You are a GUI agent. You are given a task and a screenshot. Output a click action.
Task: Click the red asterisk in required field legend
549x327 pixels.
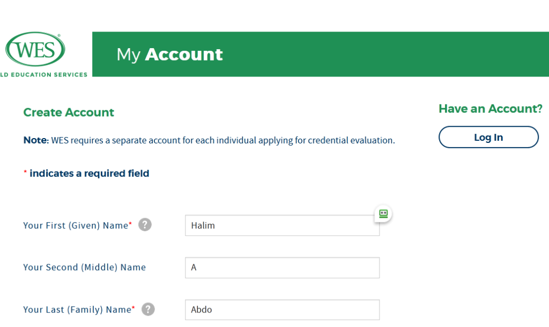(x=25, y=173)
